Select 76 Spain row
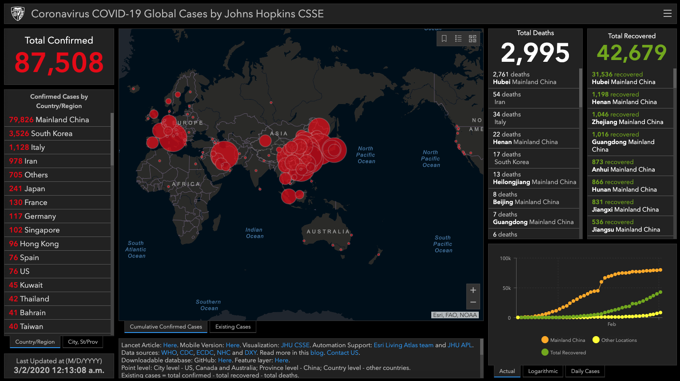680x381 pixels. tap(58, 257)
